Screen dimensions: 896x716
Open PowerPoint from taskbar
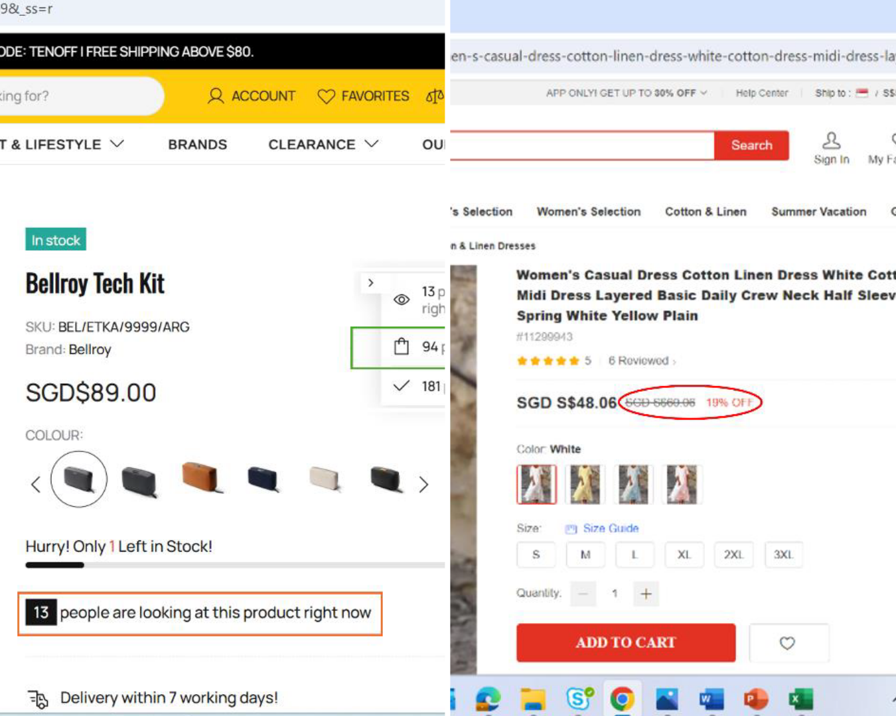coord(756,699)
